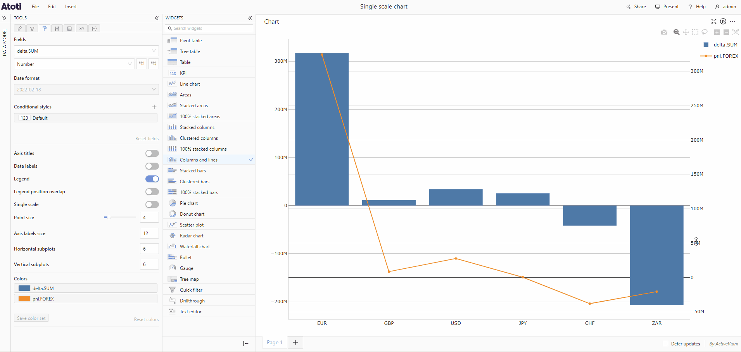
Task: Enable the Axis titles toggle
Action: click(x=152, y=153)
